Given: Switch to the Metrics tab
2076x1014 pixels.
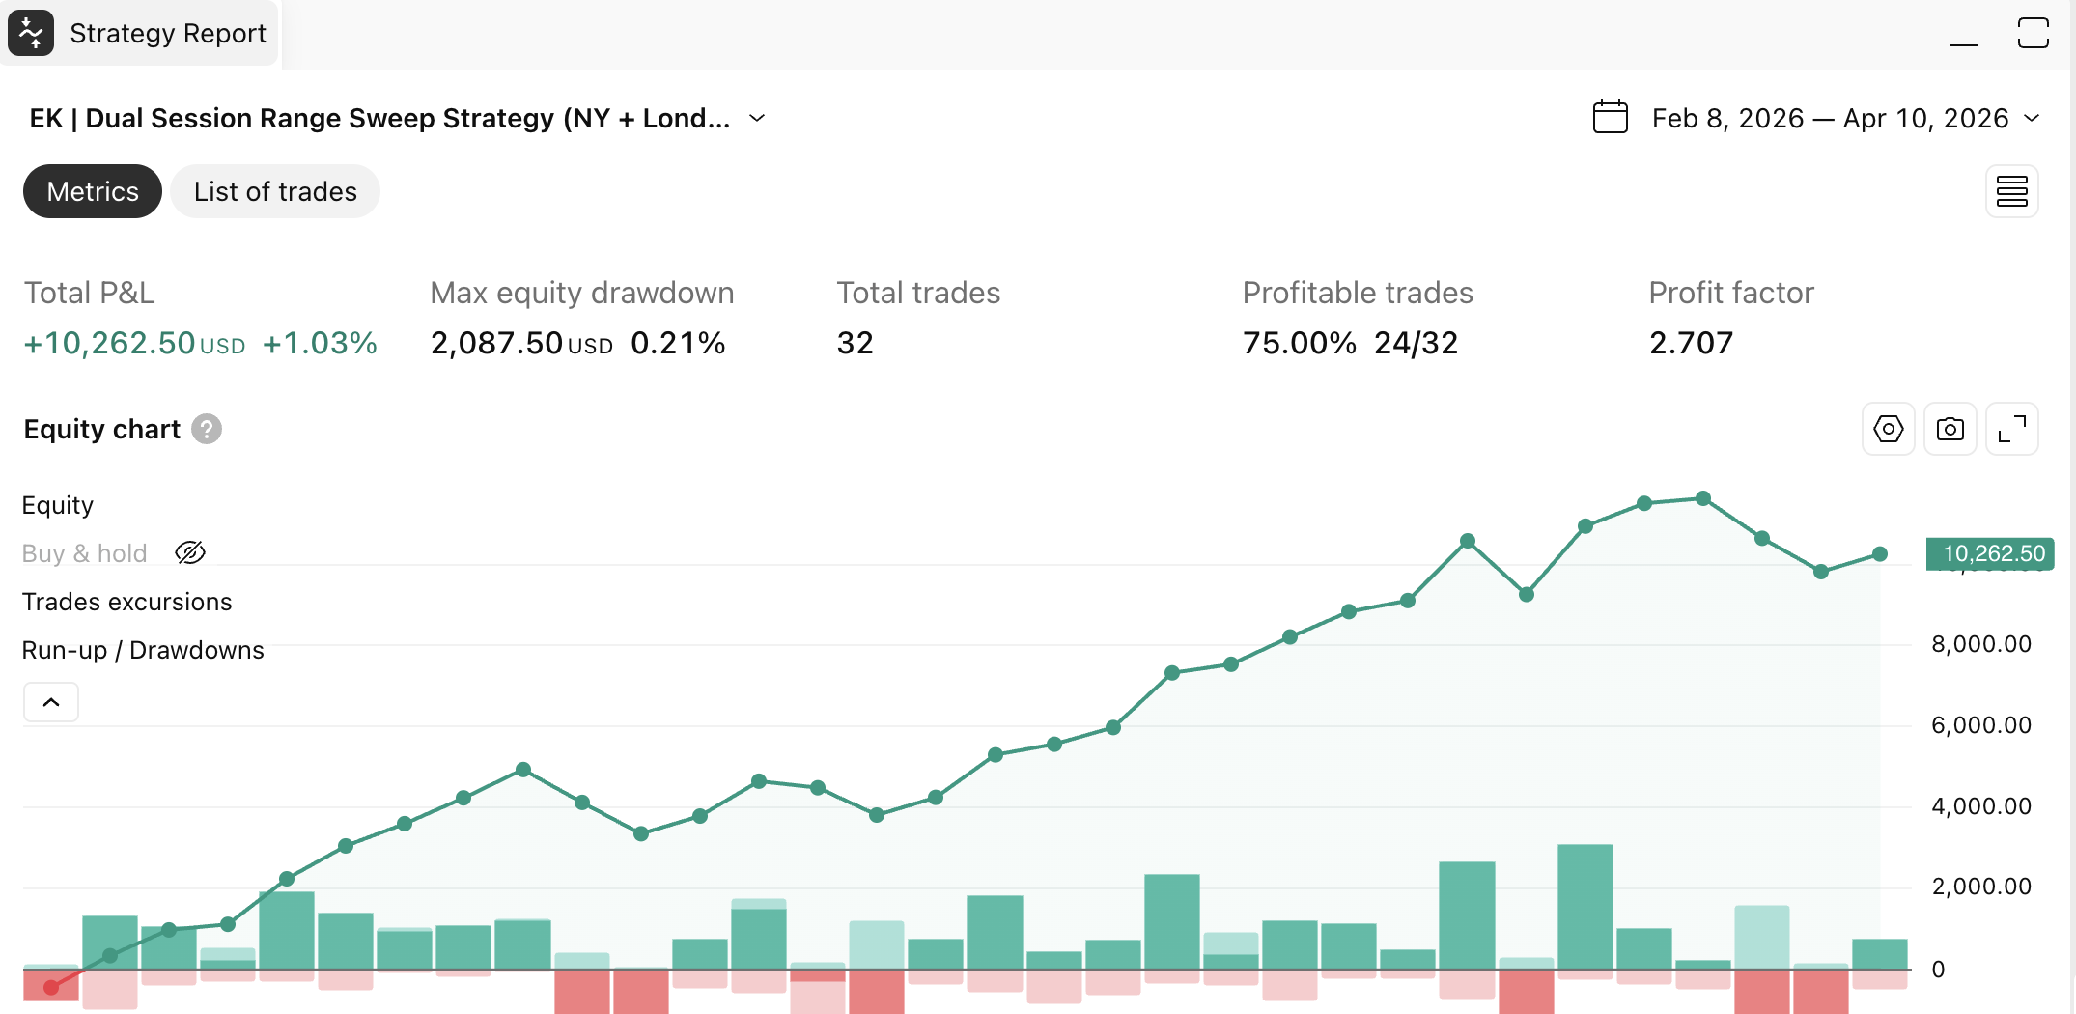Looking at the screenshot, I should pos(93,191).
